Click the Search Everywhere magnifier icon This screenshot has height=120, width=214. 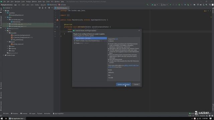pyautogui.click(x=210, y=5)
